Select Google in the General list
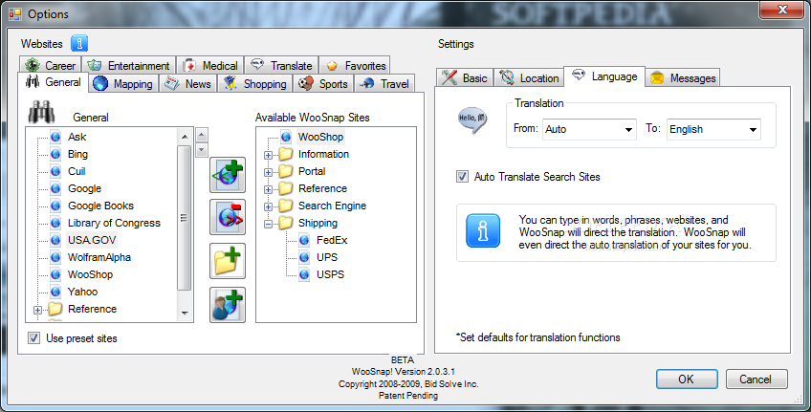Screen dimensions: 811x412 click(84, 188)
